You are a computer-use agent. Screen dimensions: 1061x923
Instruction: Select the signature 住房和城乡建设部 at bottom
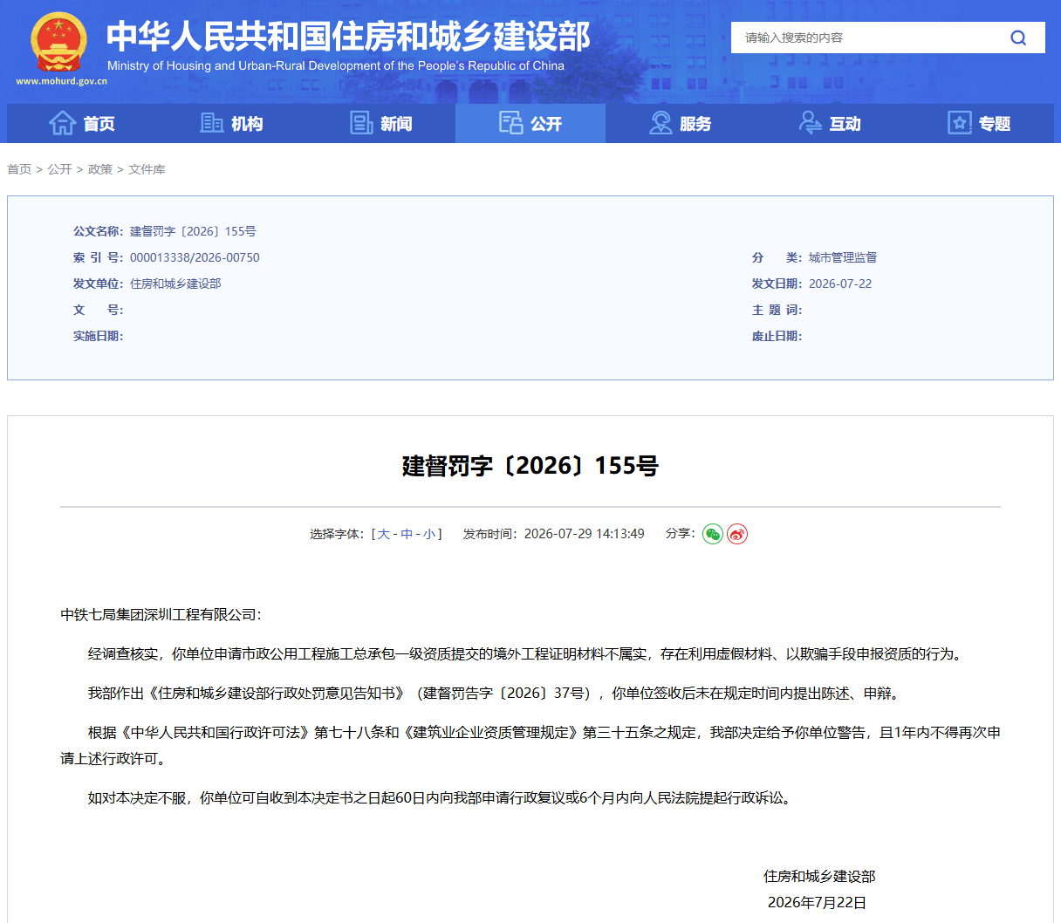click(819, 876)
